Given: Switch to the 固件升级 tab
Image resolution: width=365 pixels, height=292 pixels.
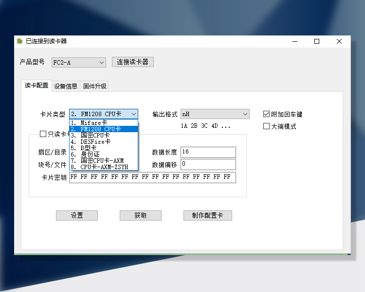Looking at the screenshot, I should 94,86.
